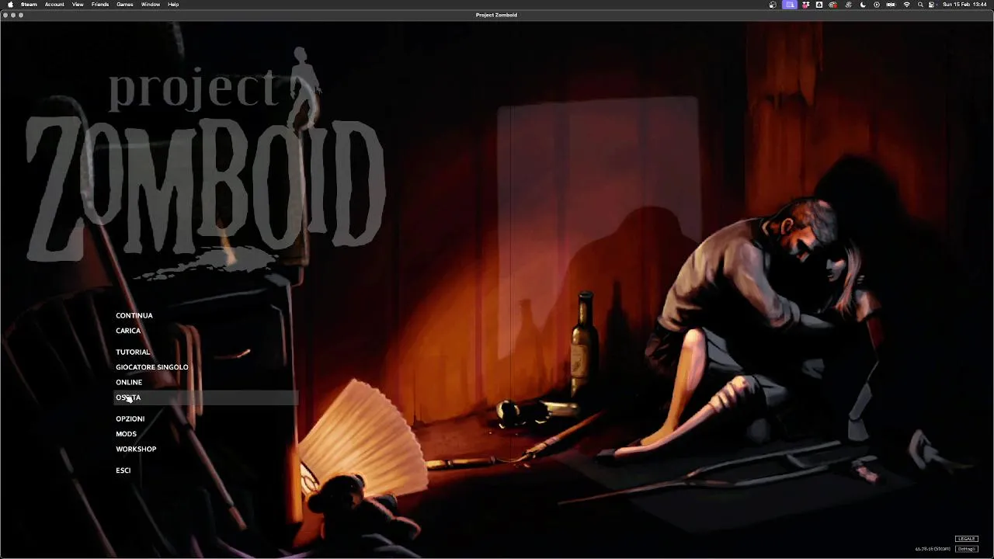Click the Focus moon icon in the menu bar
Viewport: 994px width, 559px height.
coord(863,5)
